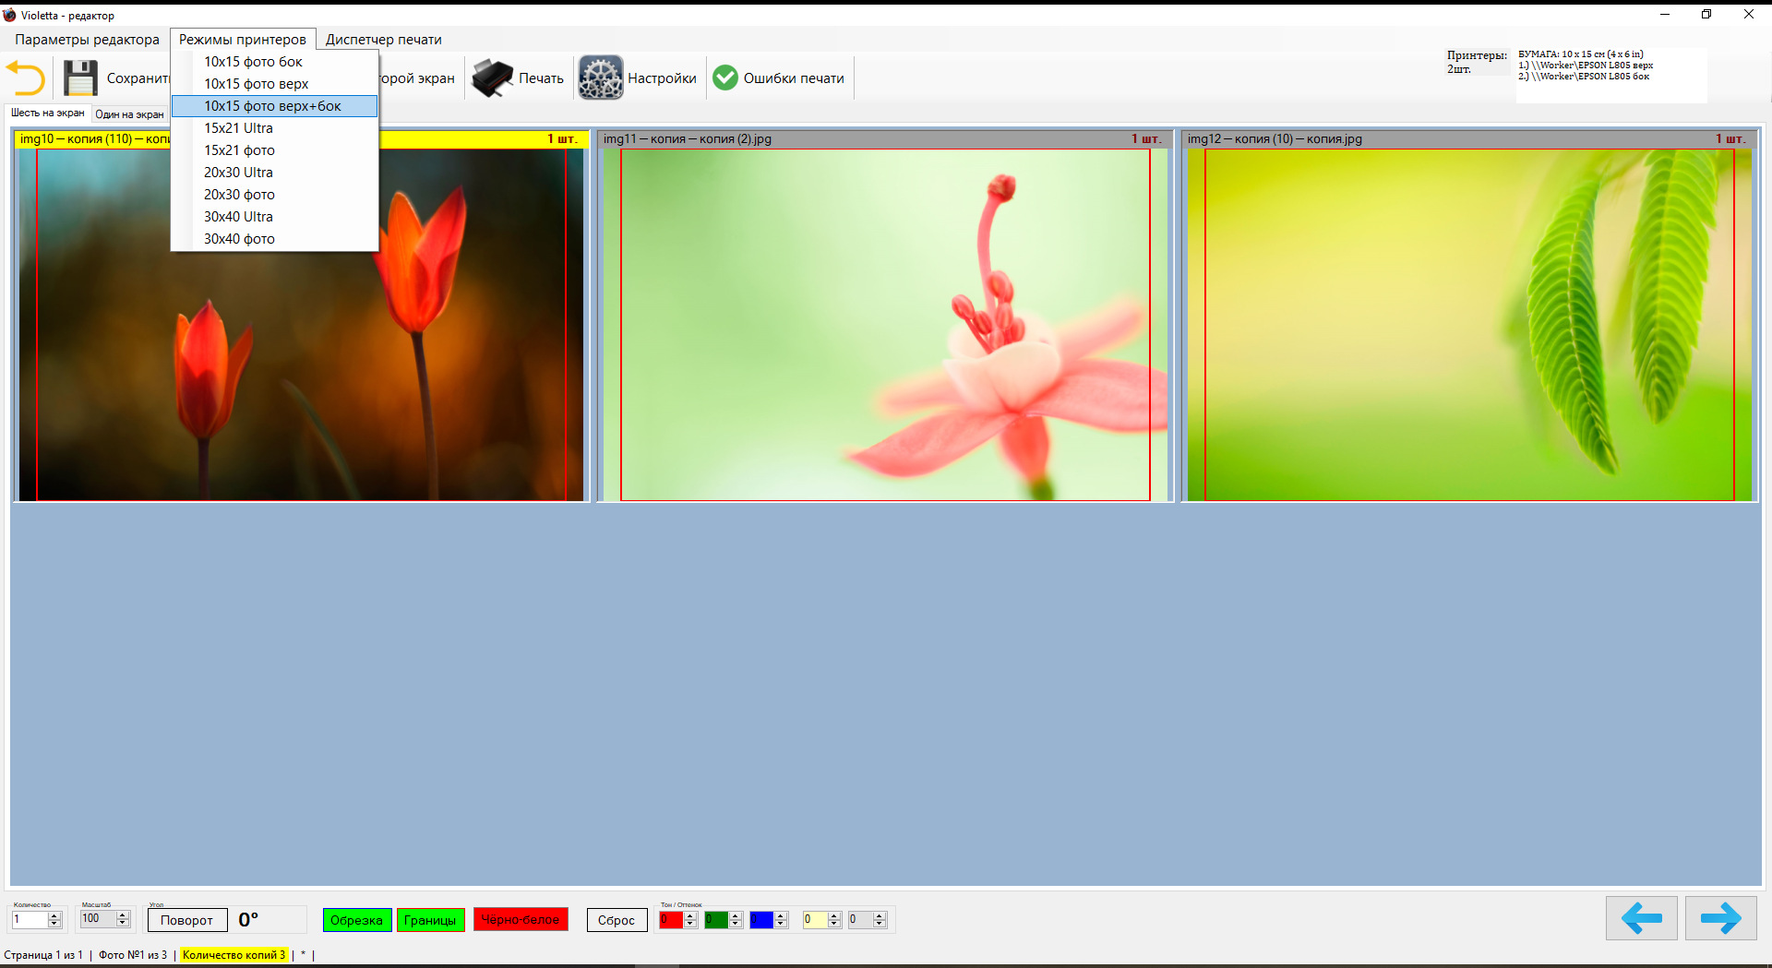Pick the 30x40 фото mode

click(239, 239)
